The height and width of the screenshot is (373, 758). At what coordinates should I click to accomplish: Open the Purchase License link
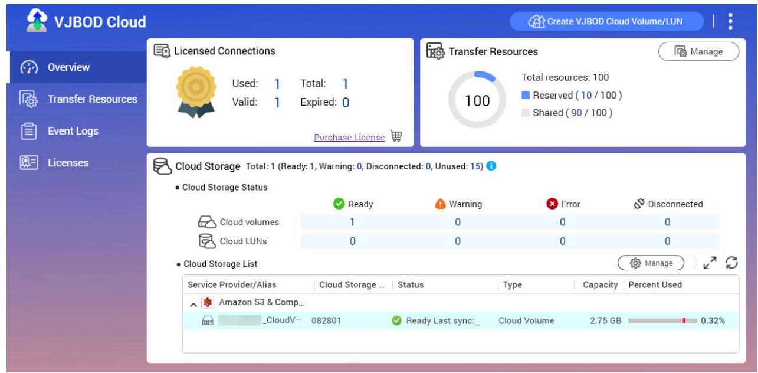(349, 137)
